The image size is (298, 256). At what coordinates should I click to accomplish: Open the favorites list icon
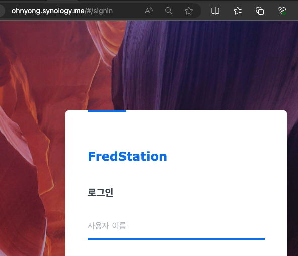click(238, 11)
